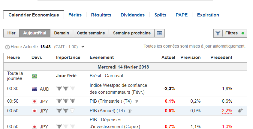Show Cette semaine events
This screenshot has width=253, height=129.
91,33
